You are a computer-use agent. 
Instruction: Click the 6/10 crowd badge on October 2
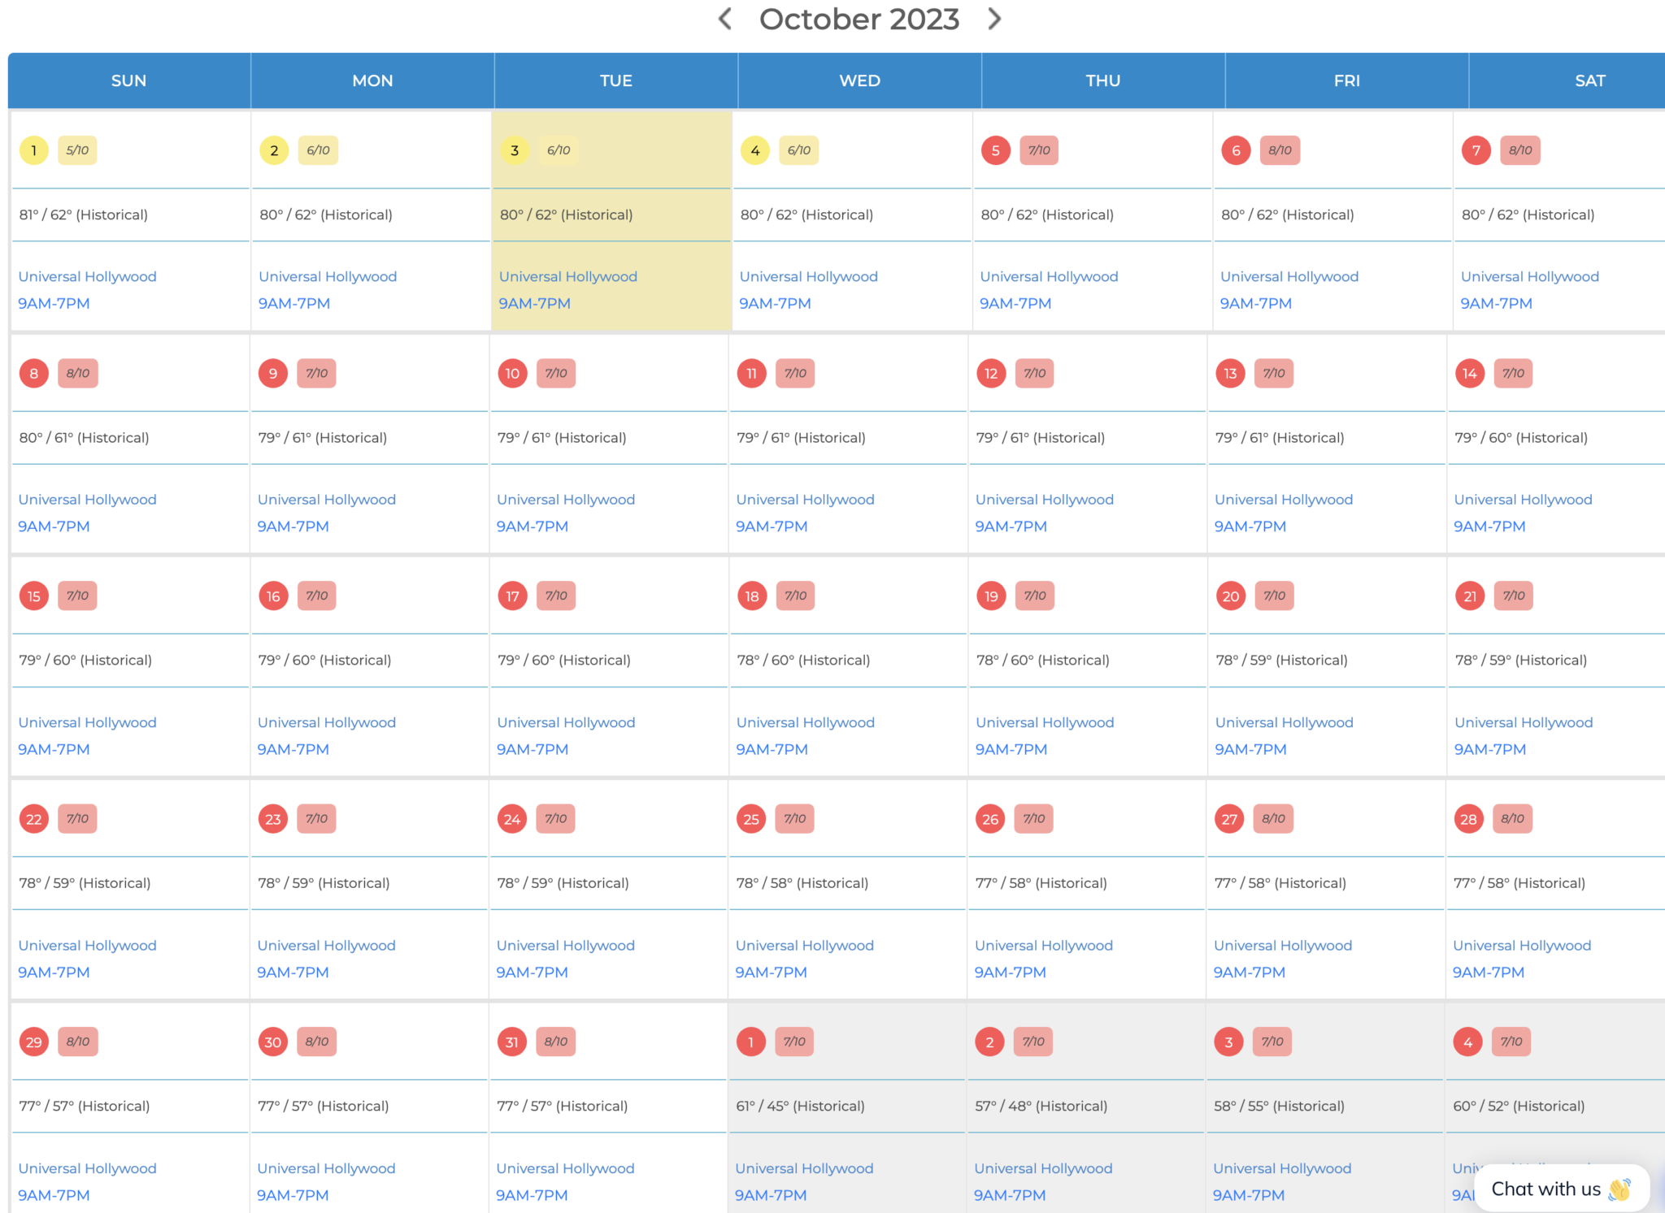pos(318,150)
